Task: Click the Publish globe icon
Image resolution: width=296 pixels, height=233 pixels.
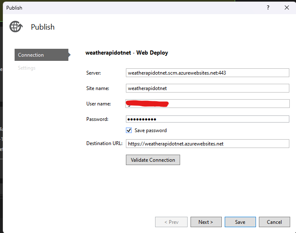Action: tap(16, 27)
